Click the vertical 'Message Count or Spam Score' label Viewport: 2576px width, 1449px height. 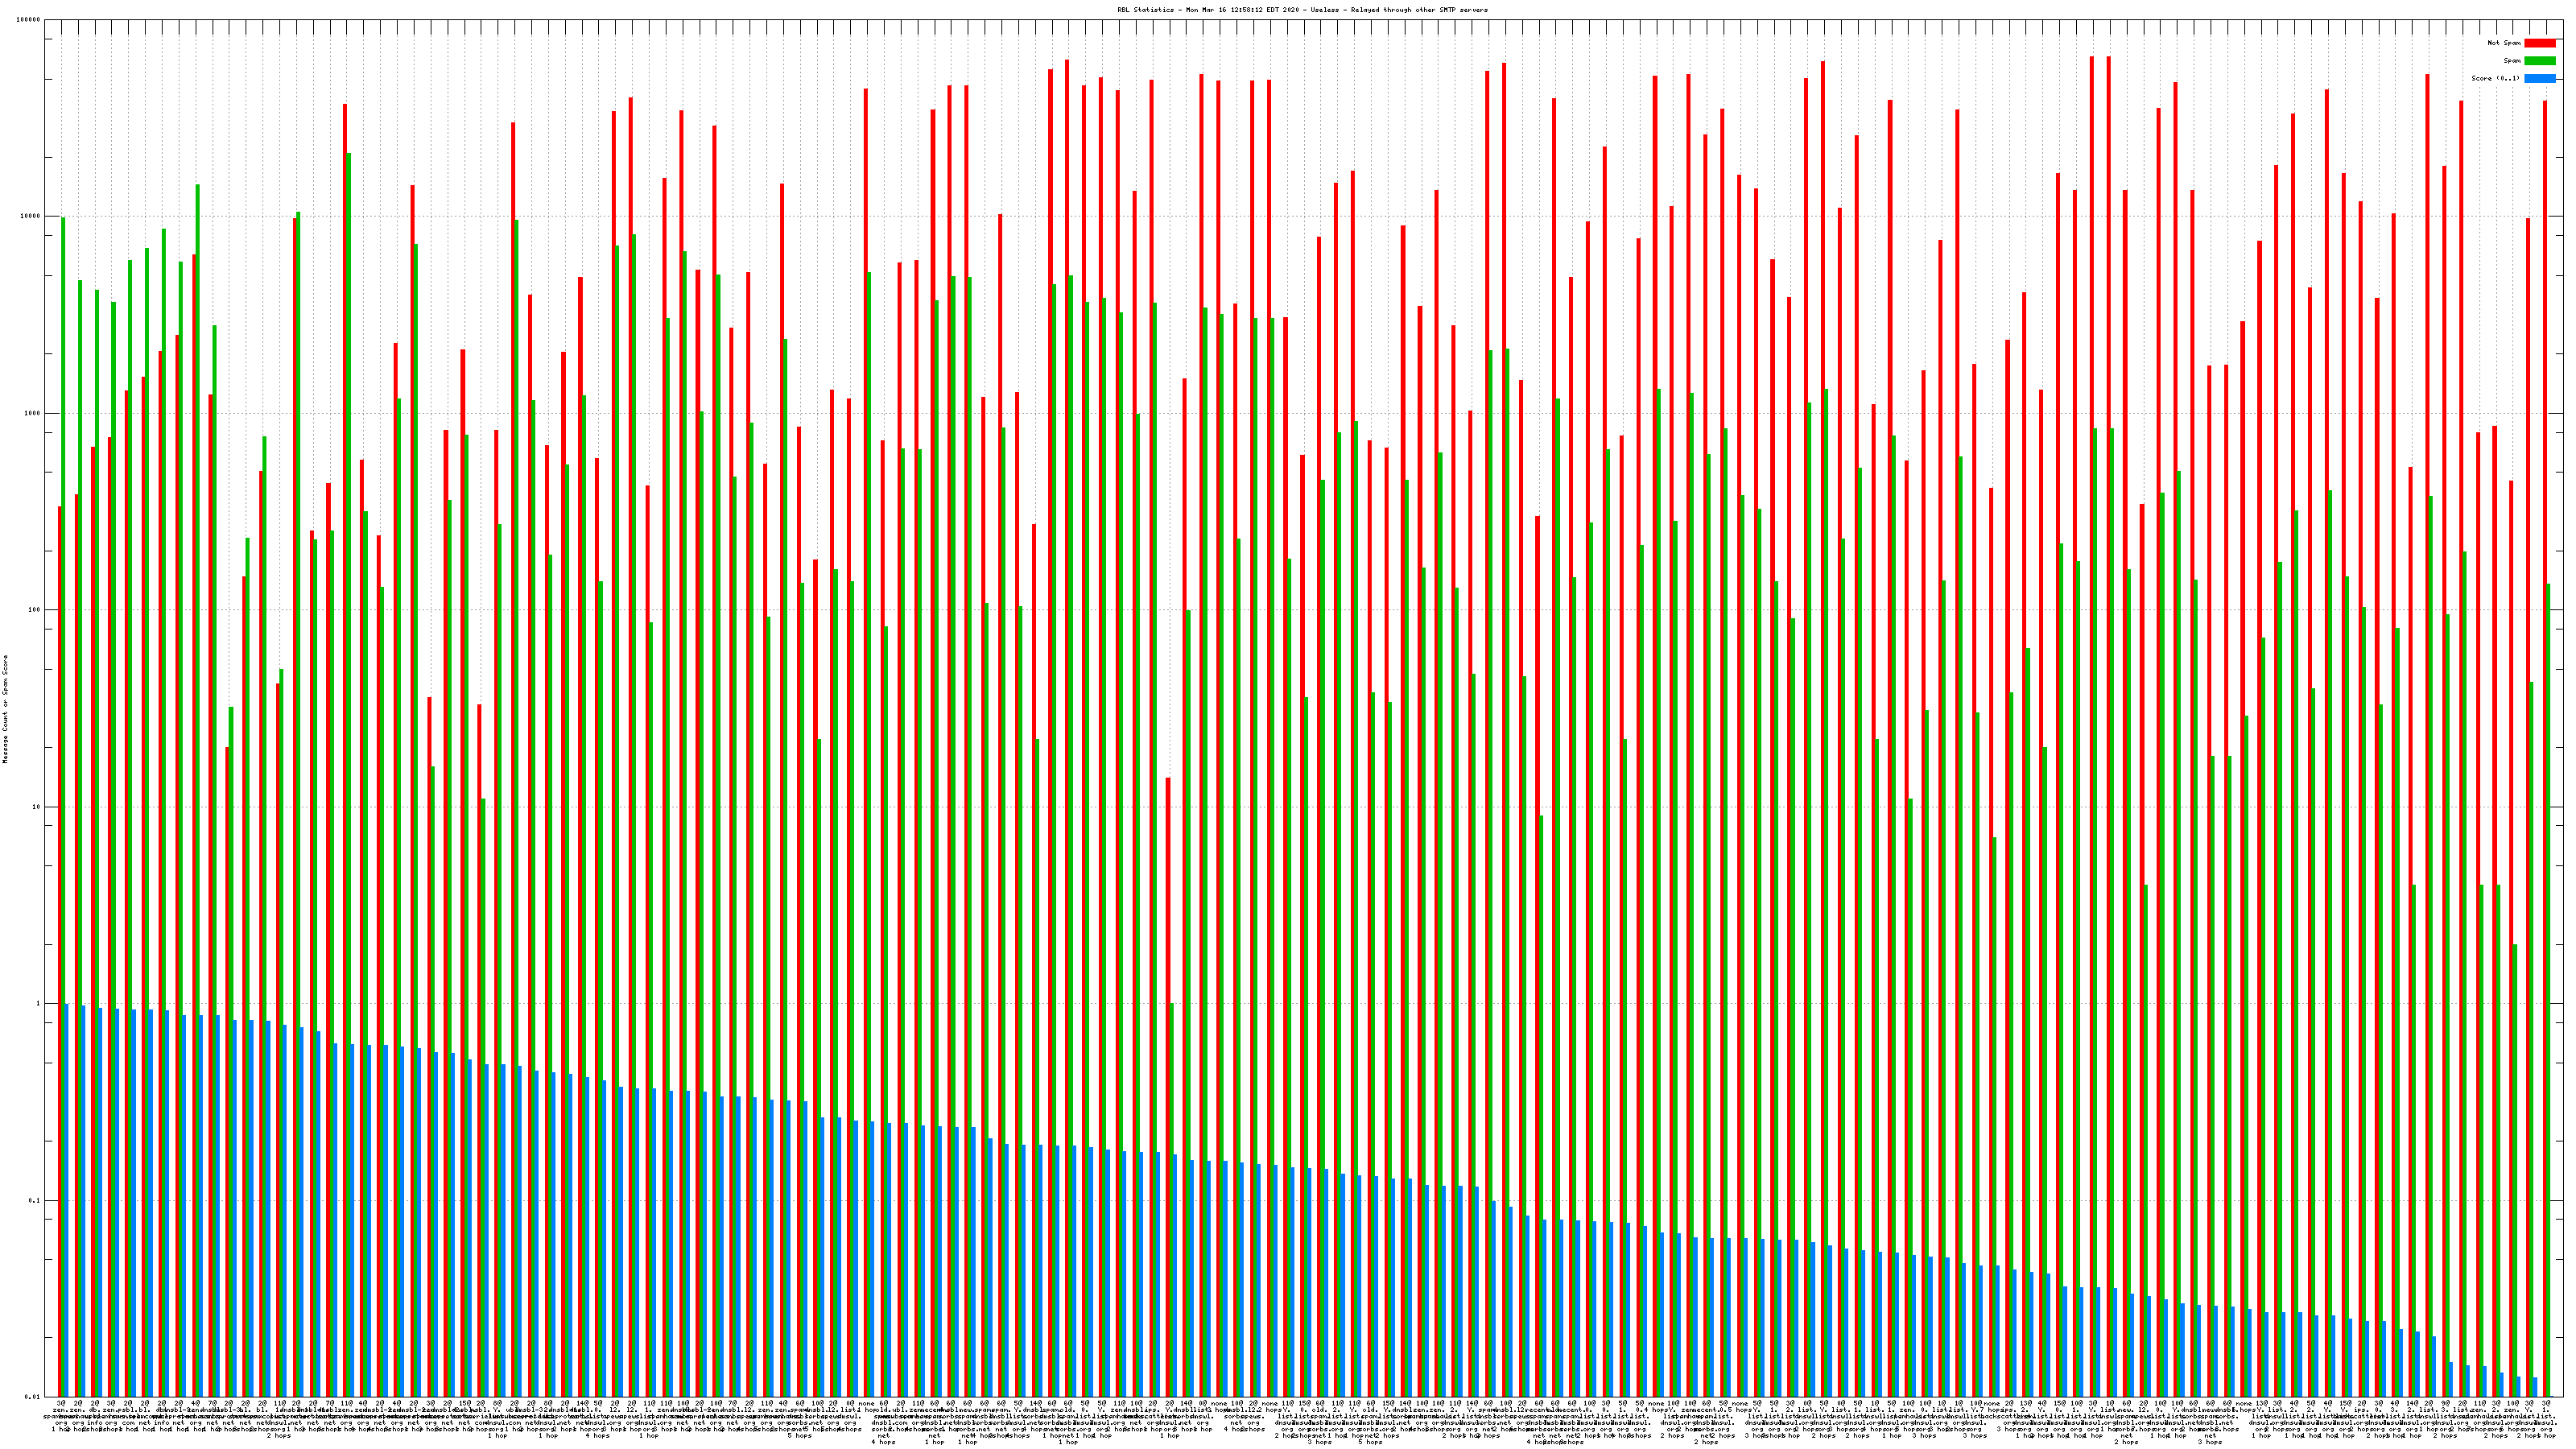5,709
